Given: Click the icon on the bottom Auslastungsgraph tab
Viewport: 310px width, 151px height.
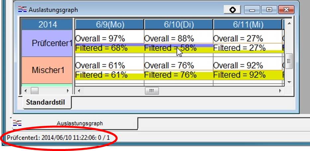Looking at the screenshot, I should 17,123.
